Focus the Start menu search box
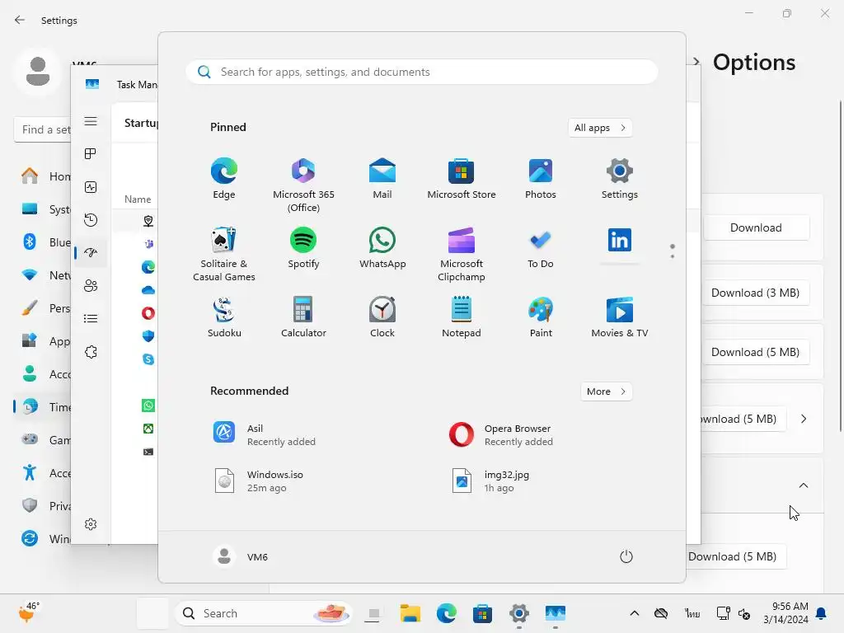 421,72
